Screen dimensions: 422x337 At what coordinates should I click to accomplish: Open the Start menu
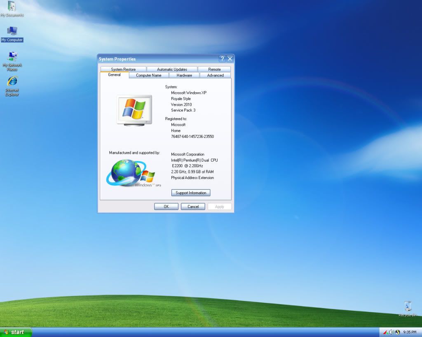pos(16,332)
